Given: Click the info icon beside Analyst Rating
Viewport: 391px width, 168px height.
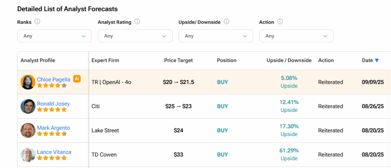Looking at the screenshot, I should click(137, 22).
